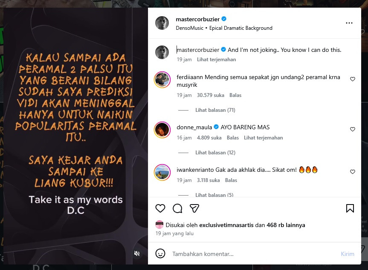Click Lihat terjemahan under the caption

(x=216, y=60)
